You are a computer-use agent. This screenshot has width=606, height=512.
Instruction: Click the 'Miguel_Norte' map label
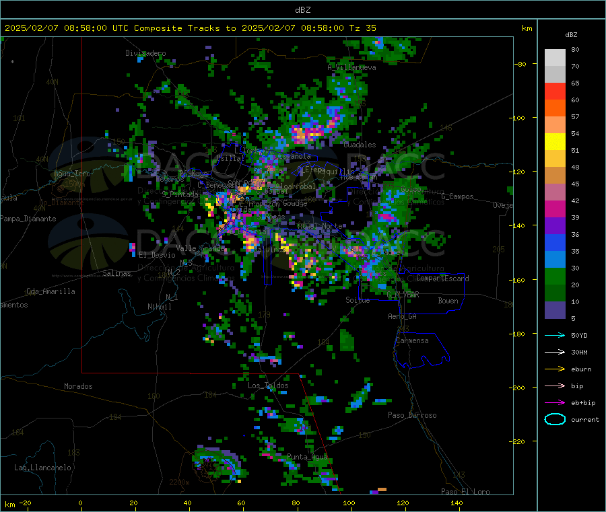click(320, 226)
